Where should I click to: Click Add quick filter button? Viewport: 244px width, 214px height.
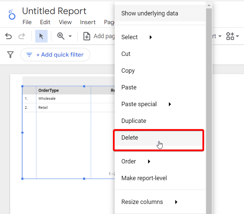[x=55, y=55]
